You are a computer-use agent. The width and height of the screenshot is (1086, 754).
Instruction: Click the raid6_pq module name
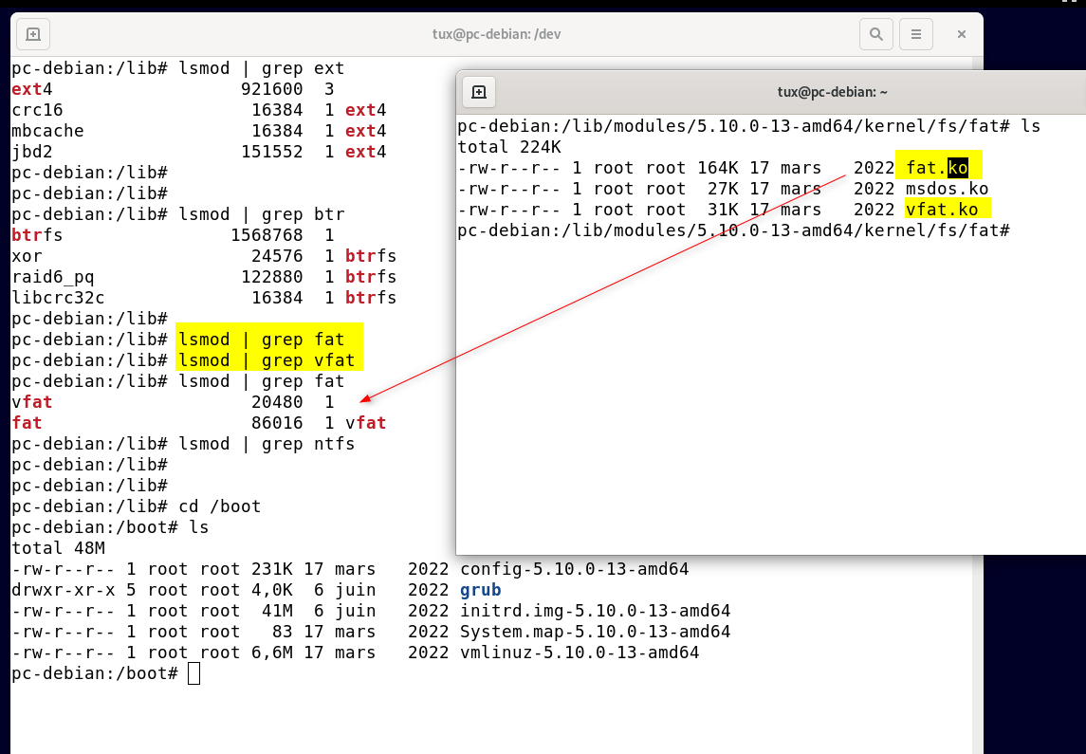click(x=52, y=277)
